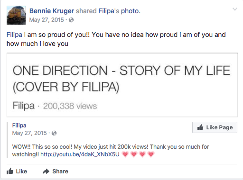
Task: Click the first pink heart emoji
Action: click(x=125, y=154)
